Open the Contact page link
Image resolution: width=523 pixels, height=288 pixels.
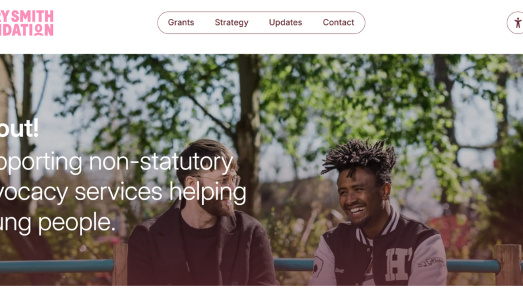[x=338, y=22]
